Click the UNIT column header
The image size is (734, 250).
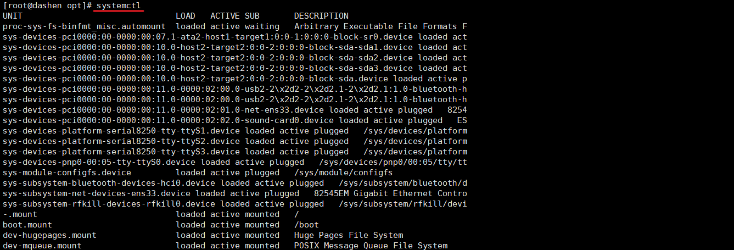point(13,16)
